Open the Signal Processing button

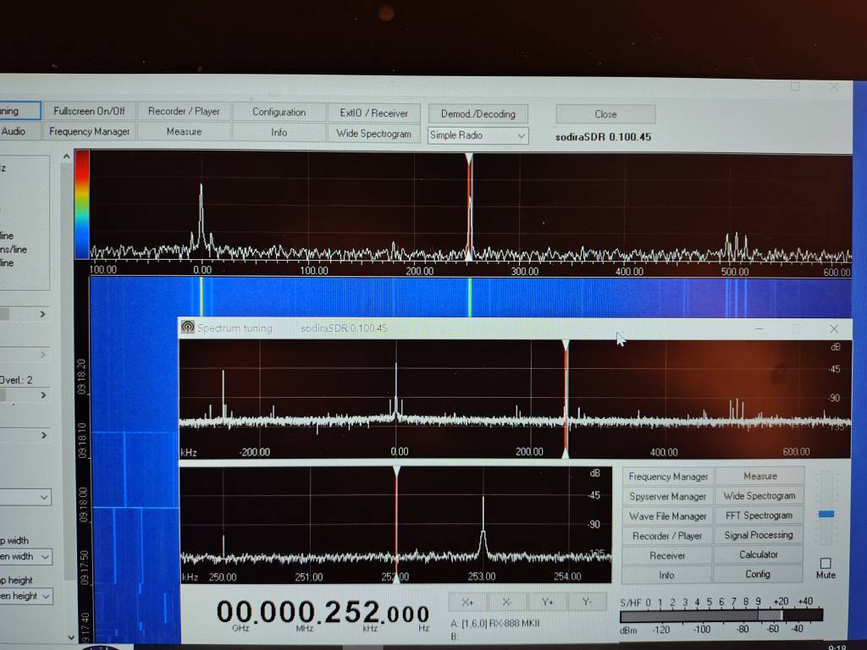tap(758, 535)
